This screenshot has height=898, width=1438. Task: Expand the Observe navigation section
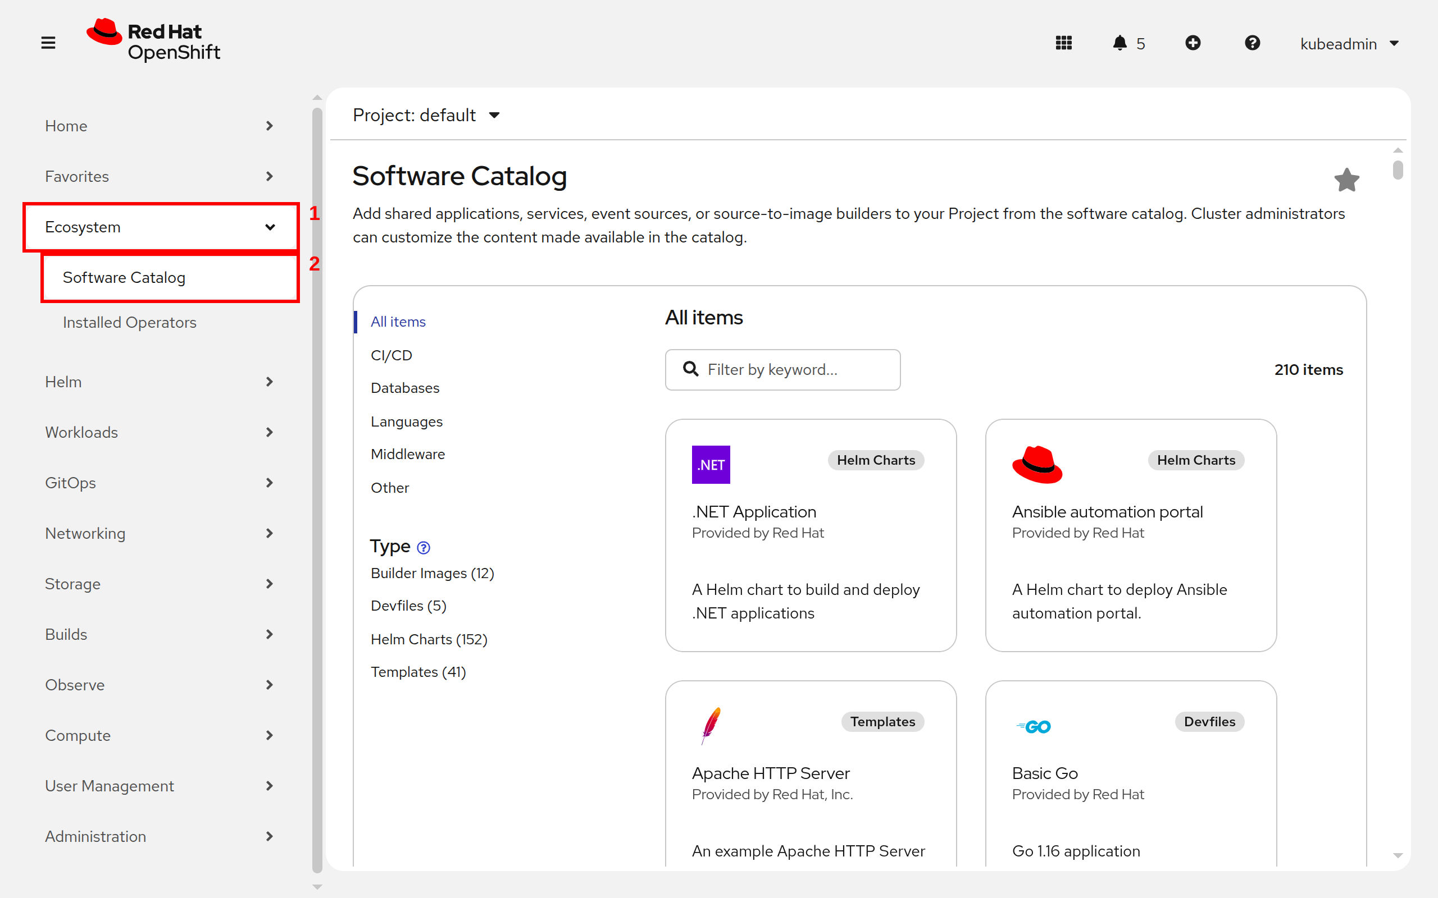point(161,685)
